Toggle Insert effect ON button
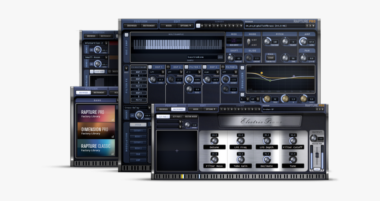 click(x=132, y=115)
